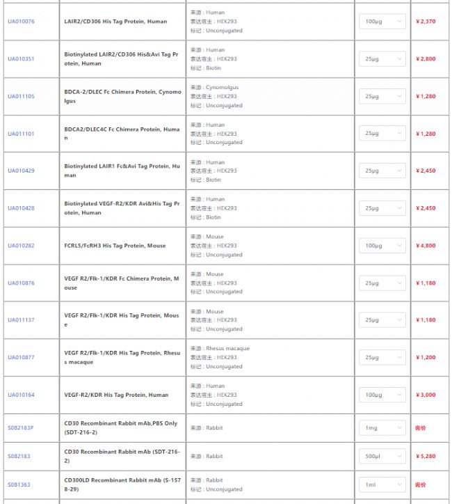Click ¥4,800 price for FCRL5/FcRH3 protein
This screenshot has height=504, width=452.
(x=426, y=246)
